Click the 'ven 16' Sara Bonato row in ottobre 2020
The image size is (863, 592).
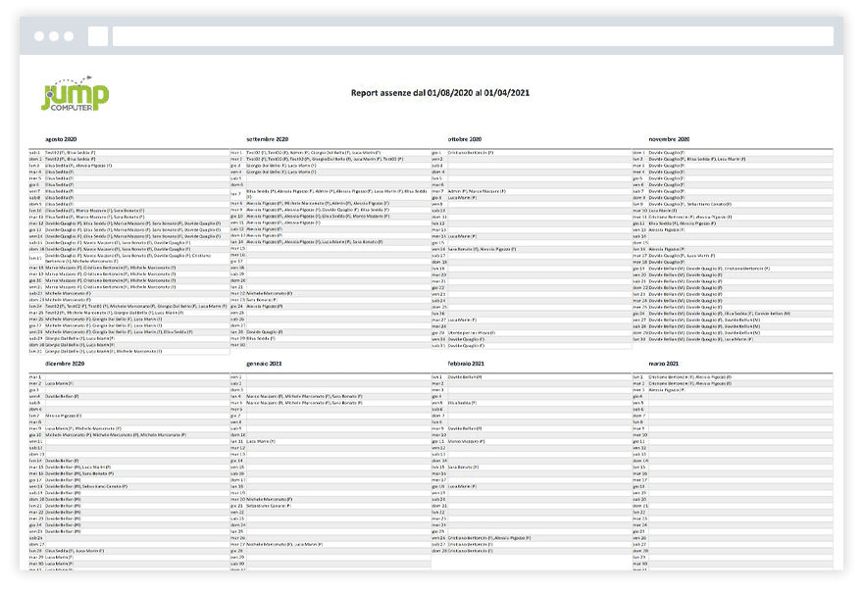pos(532,249)
